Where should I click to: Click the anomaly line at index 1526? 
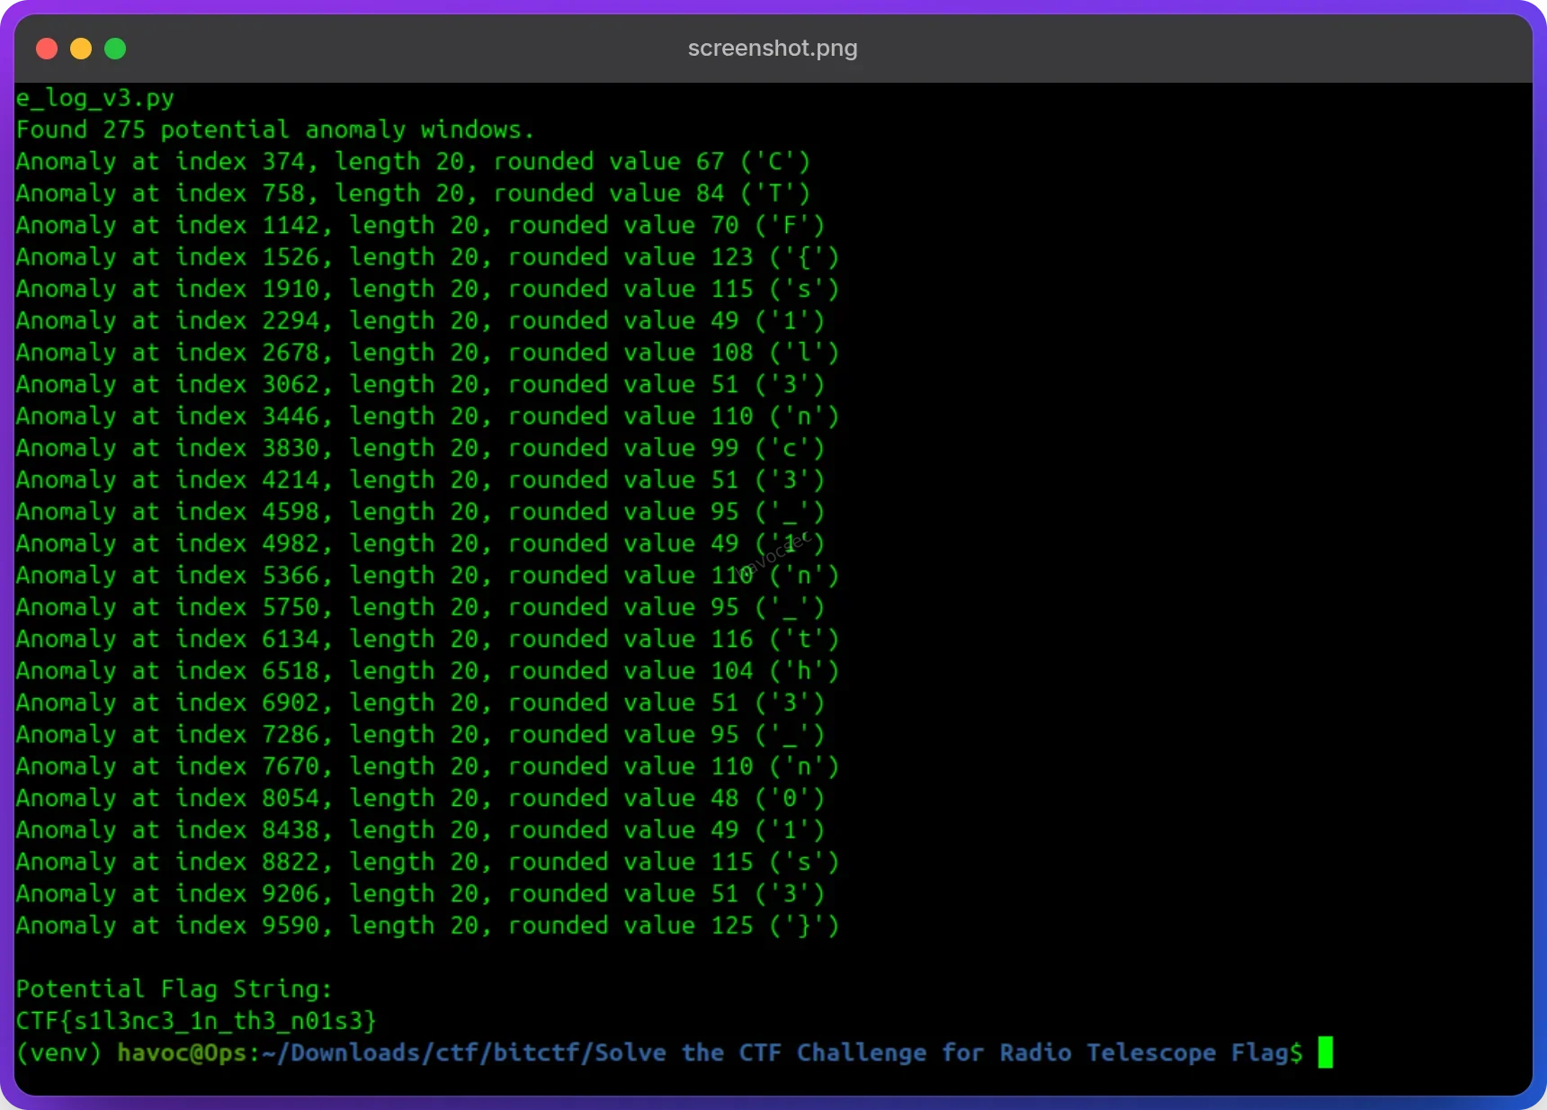(x=427, y=257)
